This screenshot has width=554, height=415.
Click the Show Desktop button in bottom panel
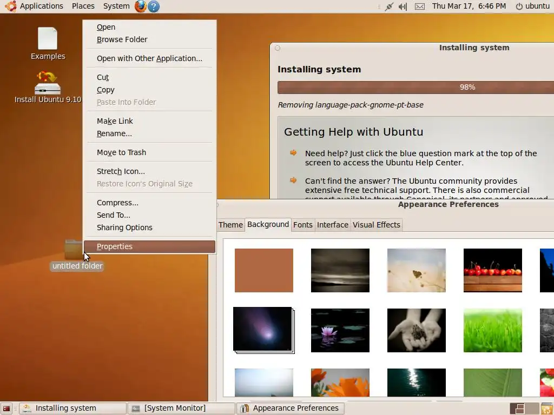(6, 409)
